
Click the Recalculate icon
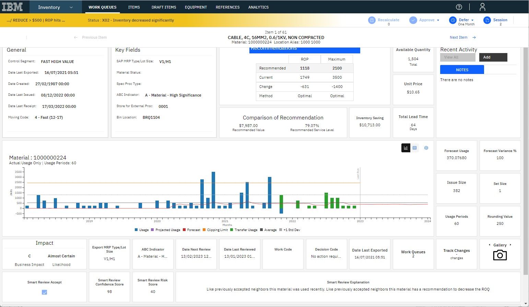point(372,20)
